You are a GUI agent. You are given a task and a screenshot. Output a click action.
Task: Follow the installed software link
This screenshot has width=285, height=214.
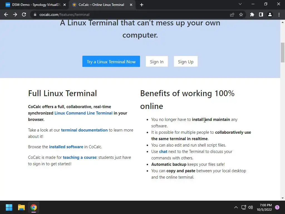tap(66, 147)
